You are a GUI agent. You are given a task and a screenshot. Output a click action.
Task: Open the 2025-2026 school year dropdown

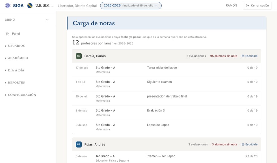coord(131,6)
